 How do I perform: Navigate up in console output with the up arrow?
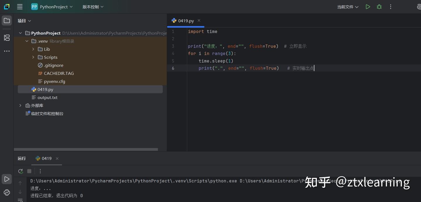click(20, 183)
